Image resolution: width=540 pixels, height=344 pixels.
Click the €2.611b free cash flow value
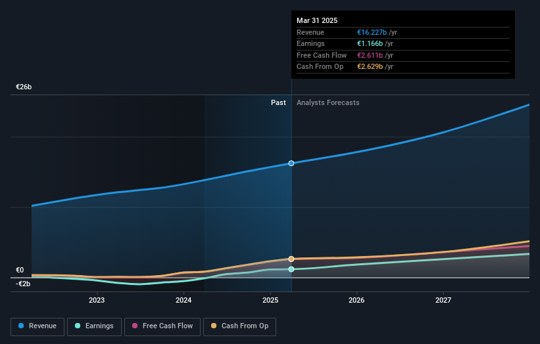pos(370,55)
